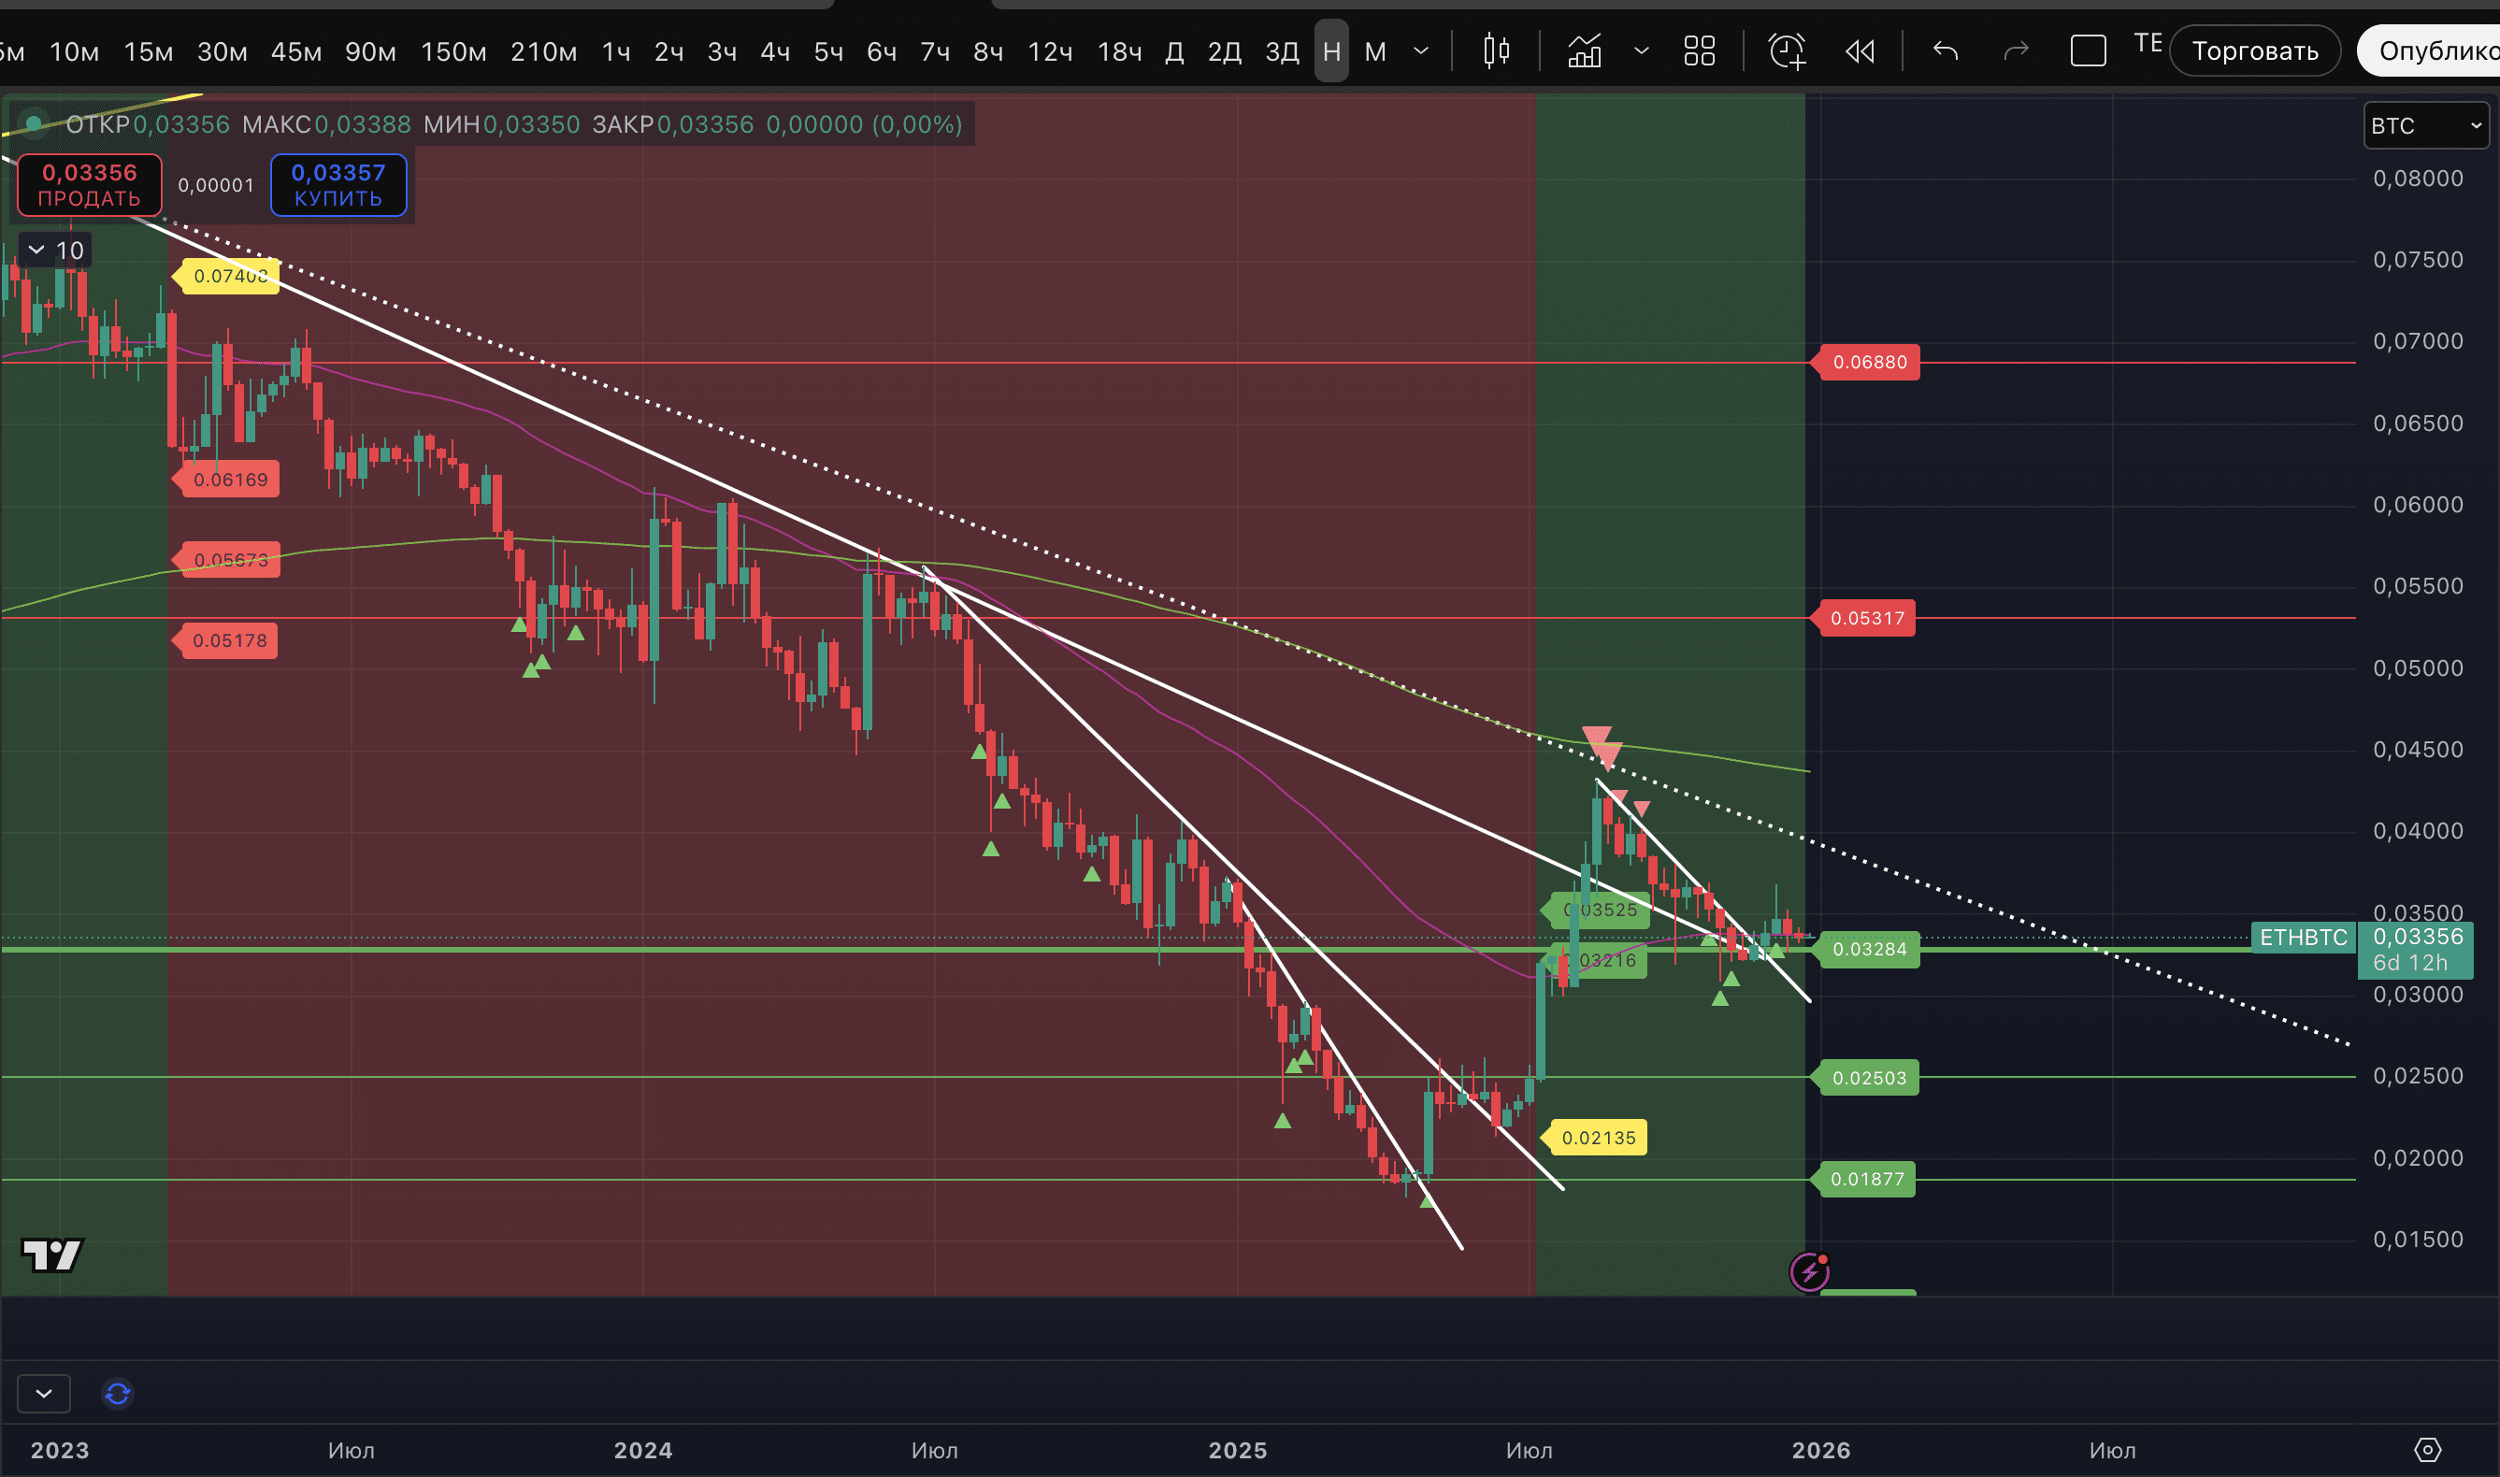
Task: Toggle the green symbol status dot
Action: click(33, 123)
